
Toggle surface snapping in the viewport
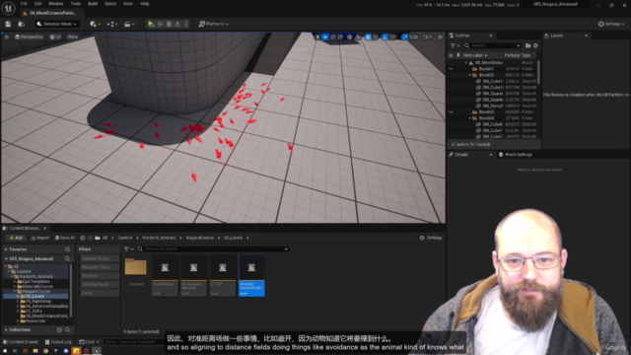click(x=358, y=37)
